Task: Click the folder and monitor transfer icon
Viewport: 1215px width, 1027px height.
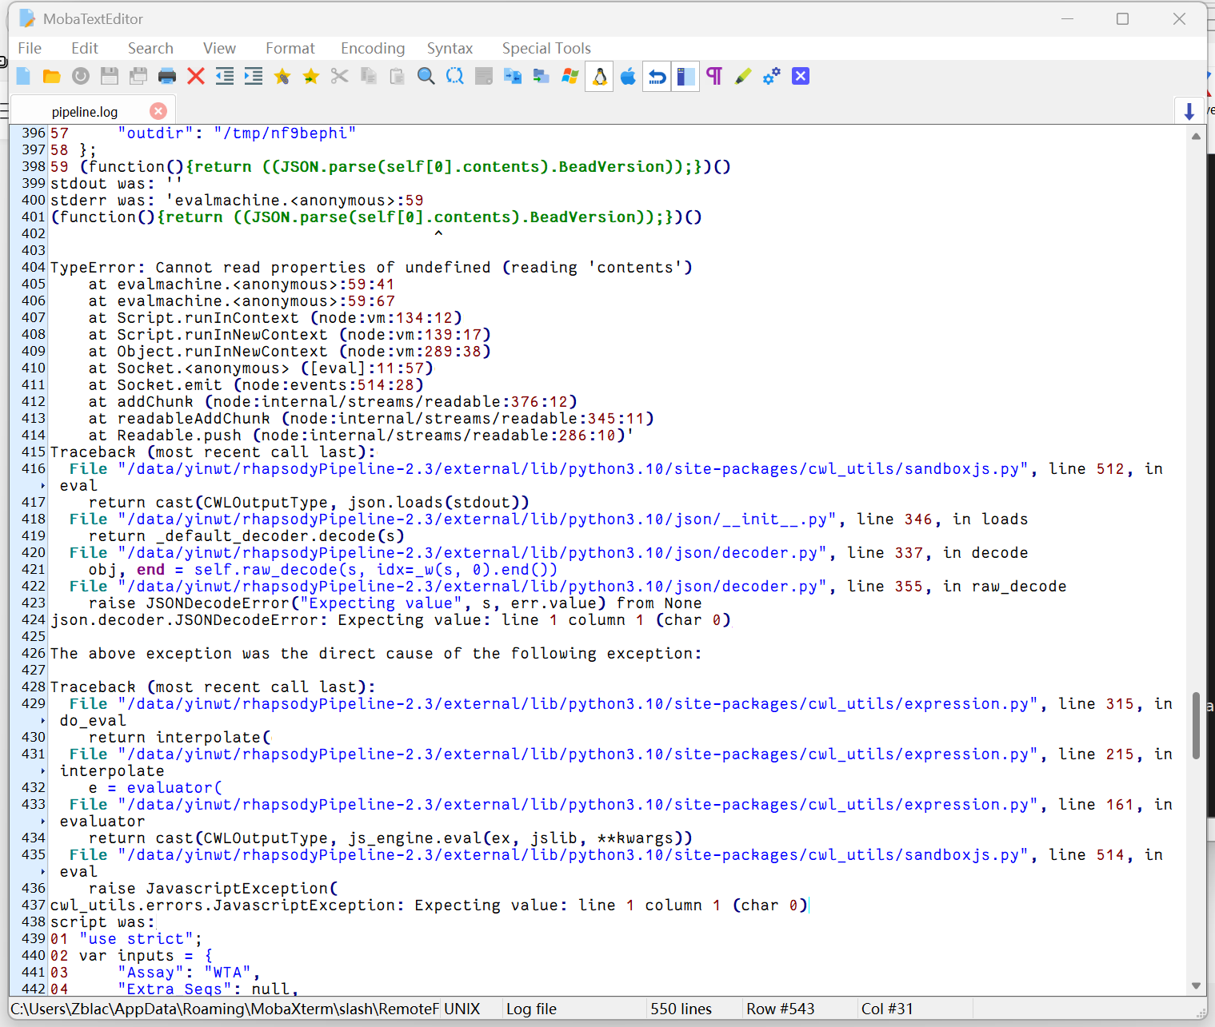Action: pos(542,76)
